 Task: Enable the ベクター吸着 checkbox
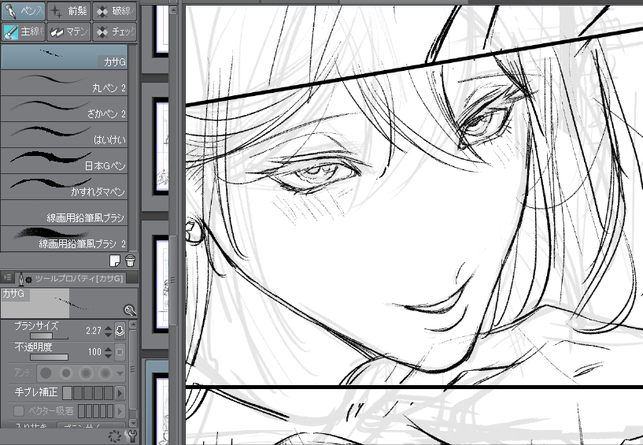click(19, 410)
